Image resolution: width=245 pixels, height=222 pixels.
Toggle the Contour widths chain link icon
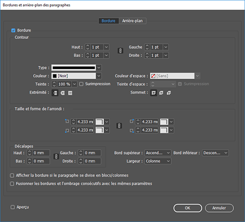(120, 51)
